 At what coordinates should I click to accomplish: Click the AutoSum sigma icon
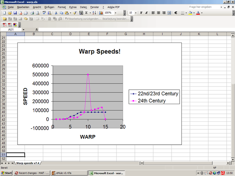tap(87, 13)
